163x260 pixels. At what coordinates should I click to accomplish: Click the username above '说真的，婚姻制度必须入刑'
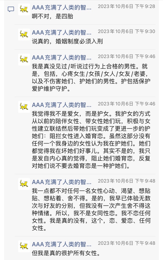click(x=62, y=32)
